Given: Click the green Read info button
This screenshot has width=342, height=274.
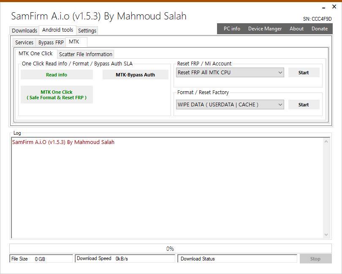Looking at the screenshot, I should pyautogui.click(x=57, y=75).
